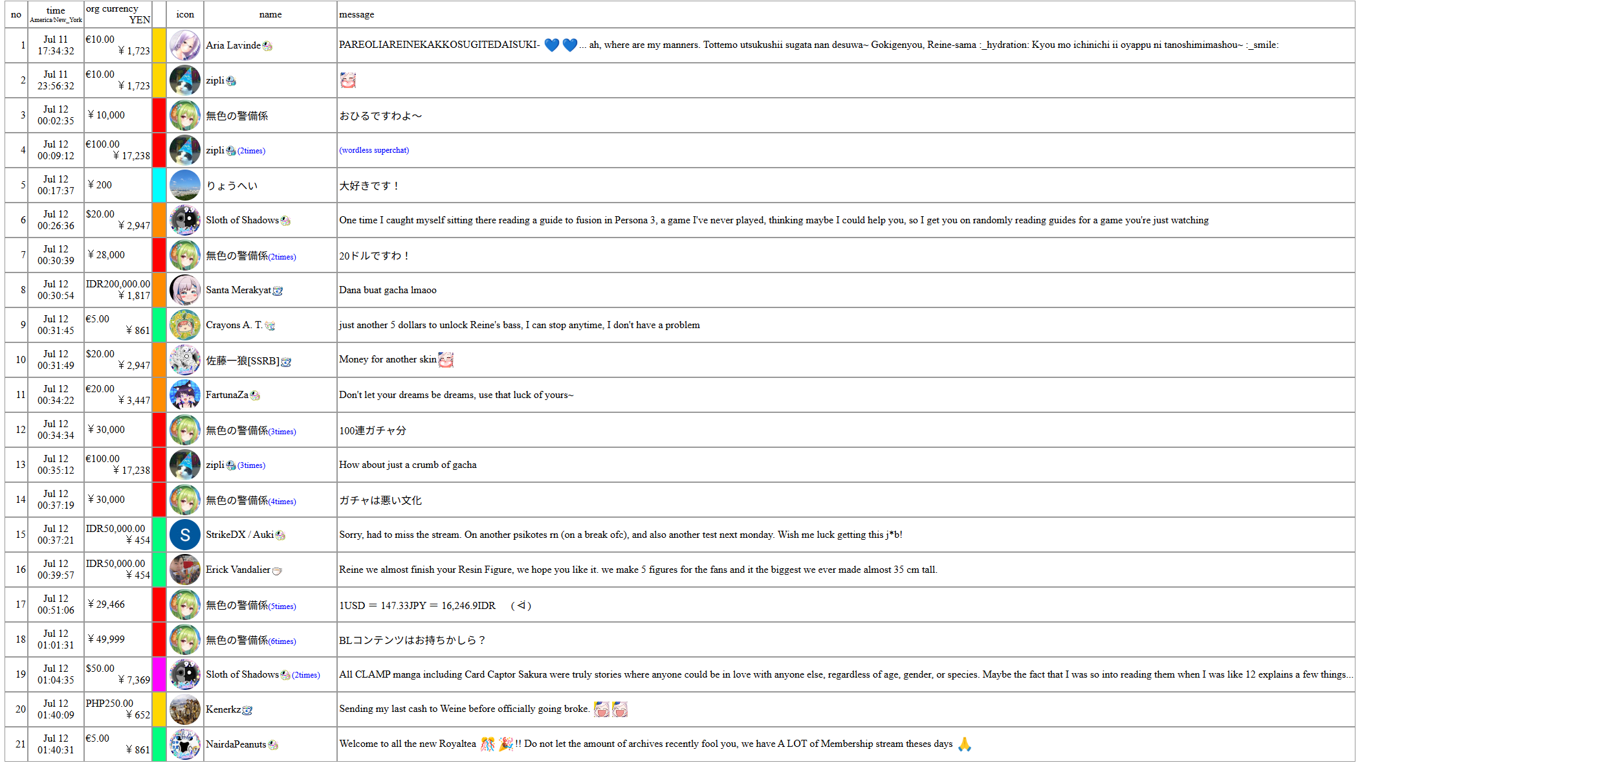The height and width of the screenshot is (765, 1602).
Task: Click magenta color cell in row 19
Action: click(x=159, y=674)
